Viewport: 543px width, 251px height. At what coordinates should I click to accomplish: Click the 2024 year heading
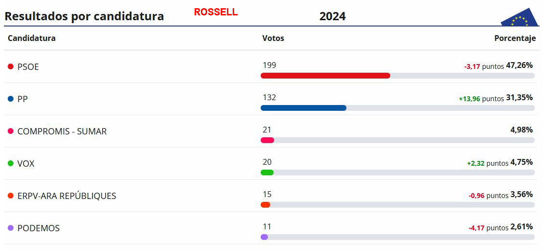[x=332, y=16]
